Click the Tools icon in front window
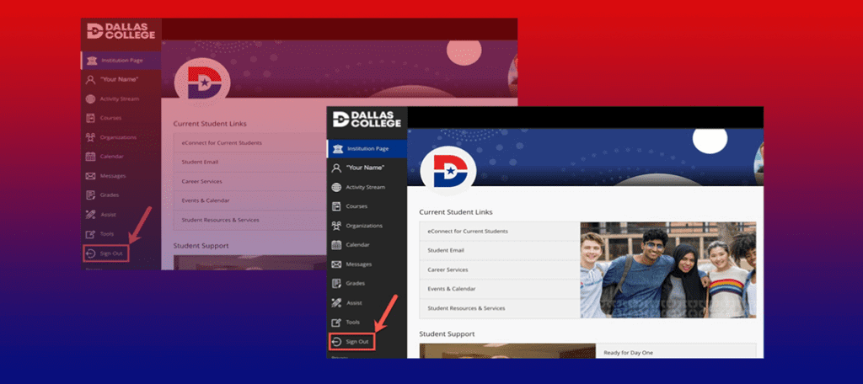863x384 pixels. (337, 322)
